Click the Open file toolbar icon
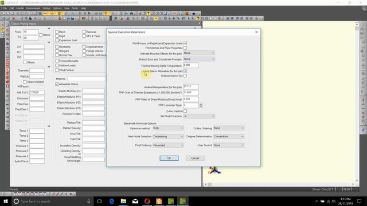The image size is (367, 206). click(x=8, y=14)
